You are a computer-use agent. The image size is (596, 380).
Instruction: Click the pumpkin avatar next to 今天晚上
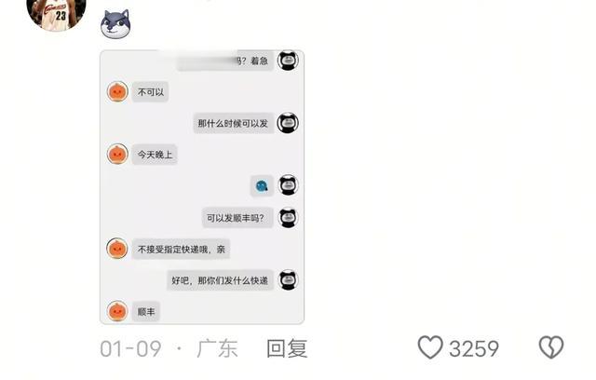click(117, 155)
